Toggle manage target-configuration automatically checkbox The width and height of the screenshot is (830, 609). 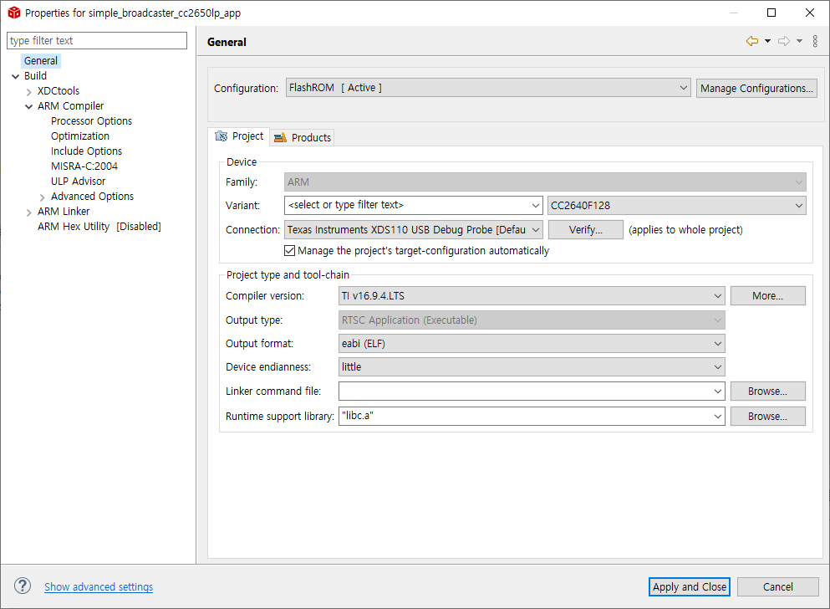click(x=290, y=251)
